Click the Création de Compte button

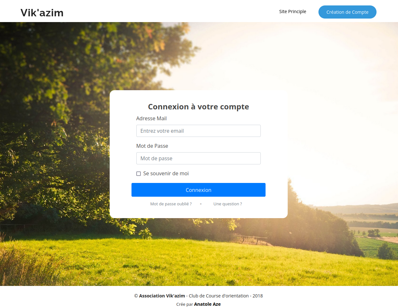point(347,12)
